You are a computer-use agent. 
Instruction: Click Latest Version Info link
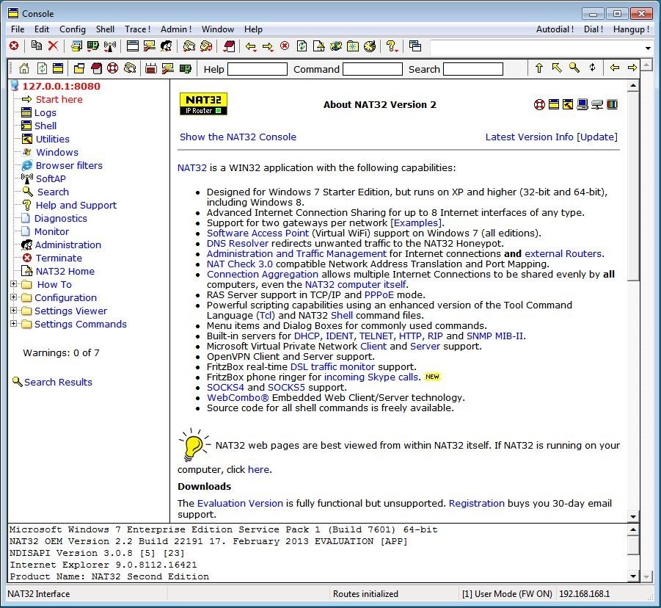(529, 137)
